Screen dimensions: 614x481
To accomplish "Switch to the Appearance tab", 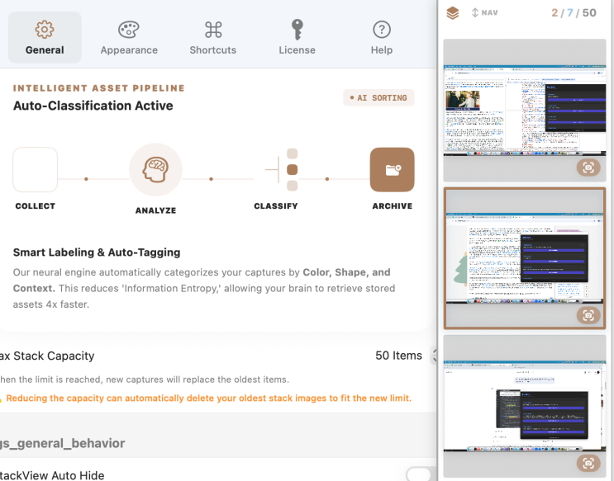I will tap(129, 38).
